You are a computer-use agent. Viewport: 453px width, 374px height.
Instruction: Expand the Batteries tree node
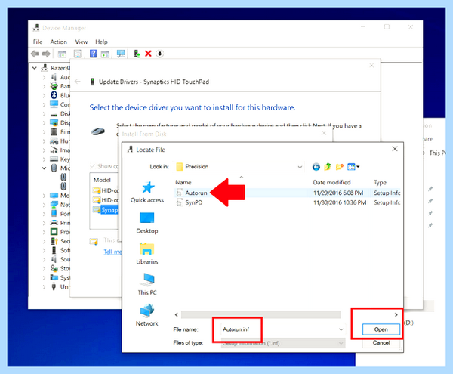(x=44, y=86)
